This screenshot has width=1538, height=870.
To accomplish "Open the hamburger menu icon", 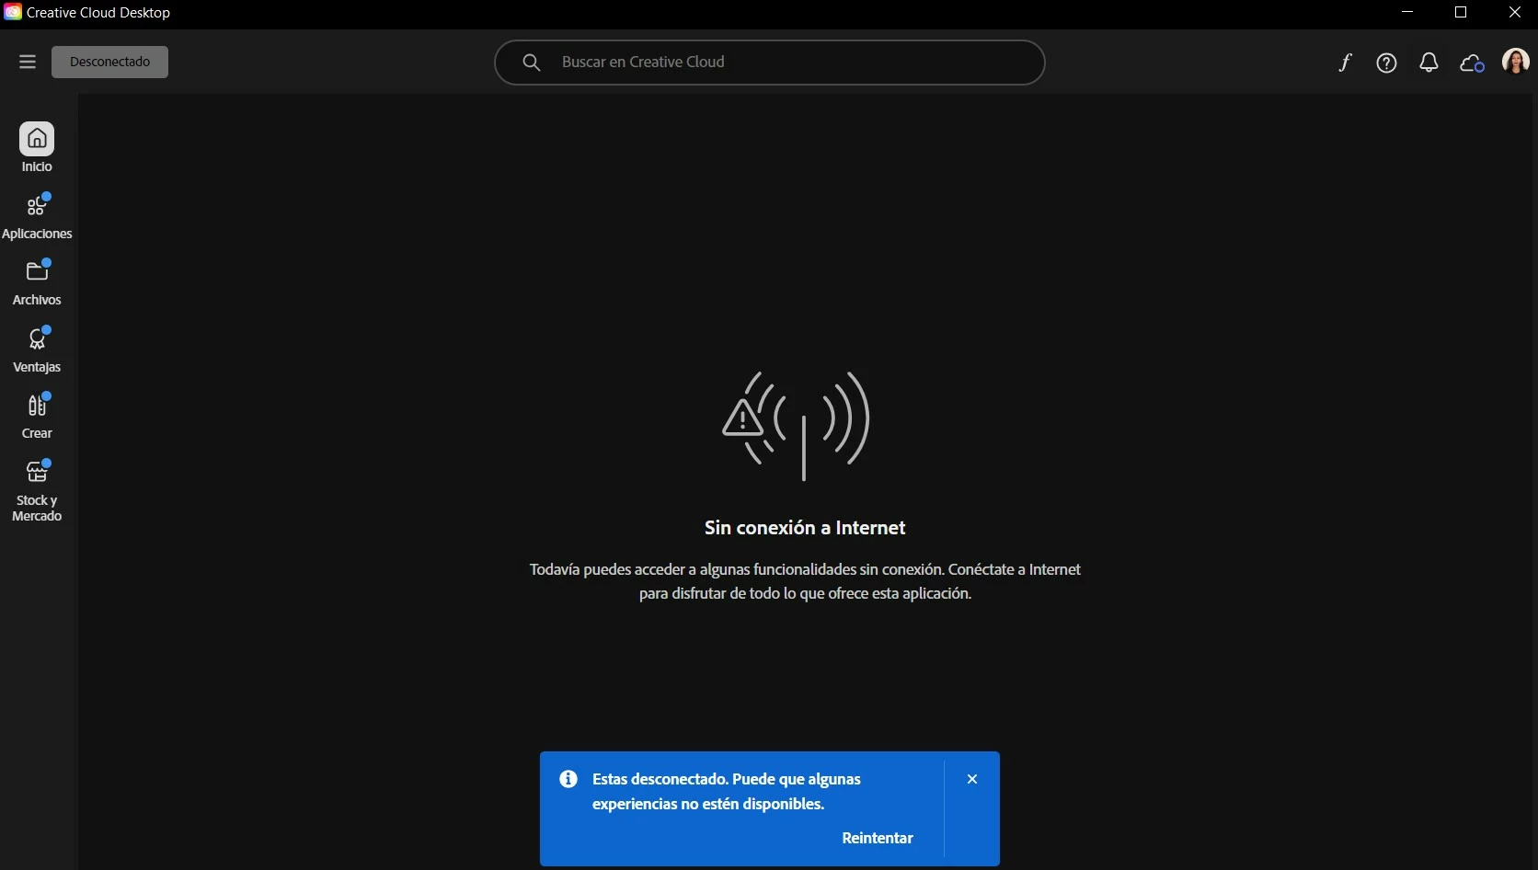I will tap(28, 62).
